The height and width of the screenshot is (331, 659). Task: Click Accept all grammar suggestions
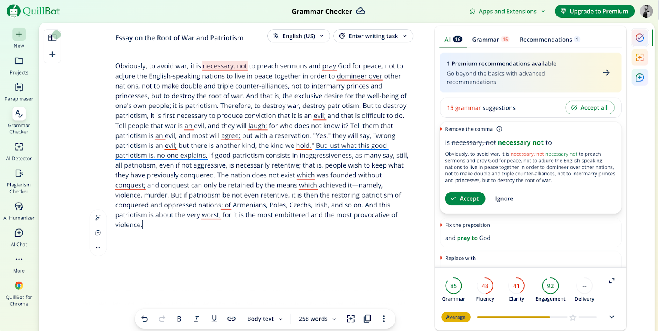tap(590, 107)
